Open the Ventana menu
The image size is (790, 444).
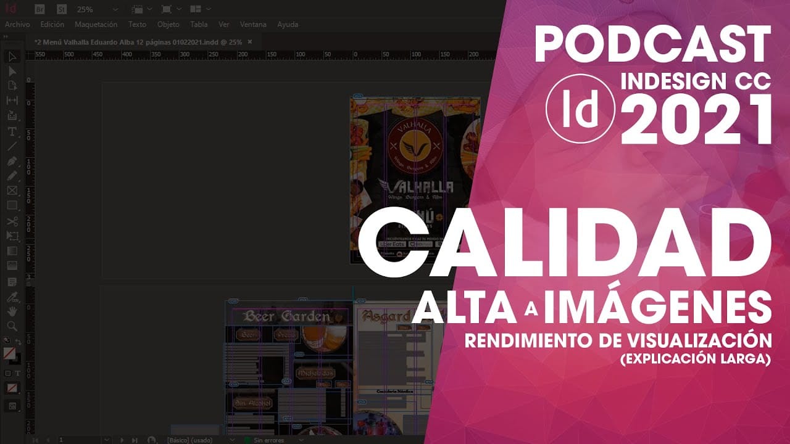[253, 25]
